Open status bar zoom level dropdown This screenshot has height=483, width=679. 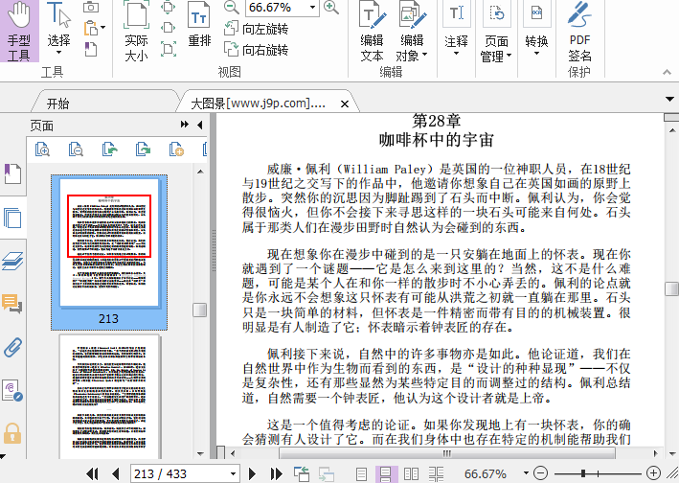pos(526,473)
